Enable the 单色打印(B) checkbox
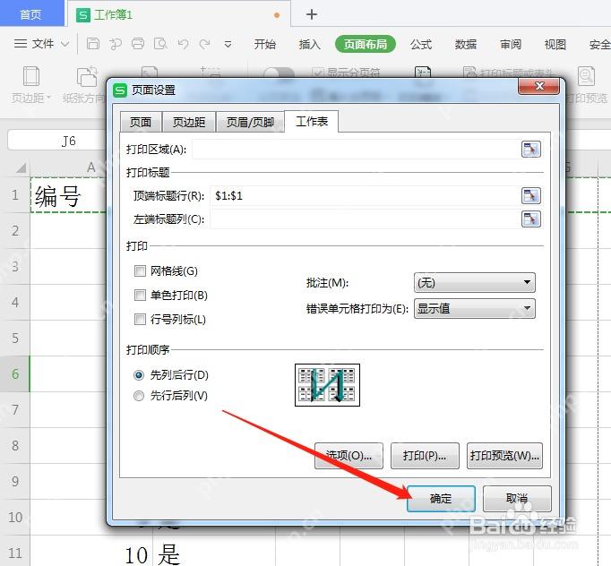This screenshot has width=611, height=566. (140, 295)
